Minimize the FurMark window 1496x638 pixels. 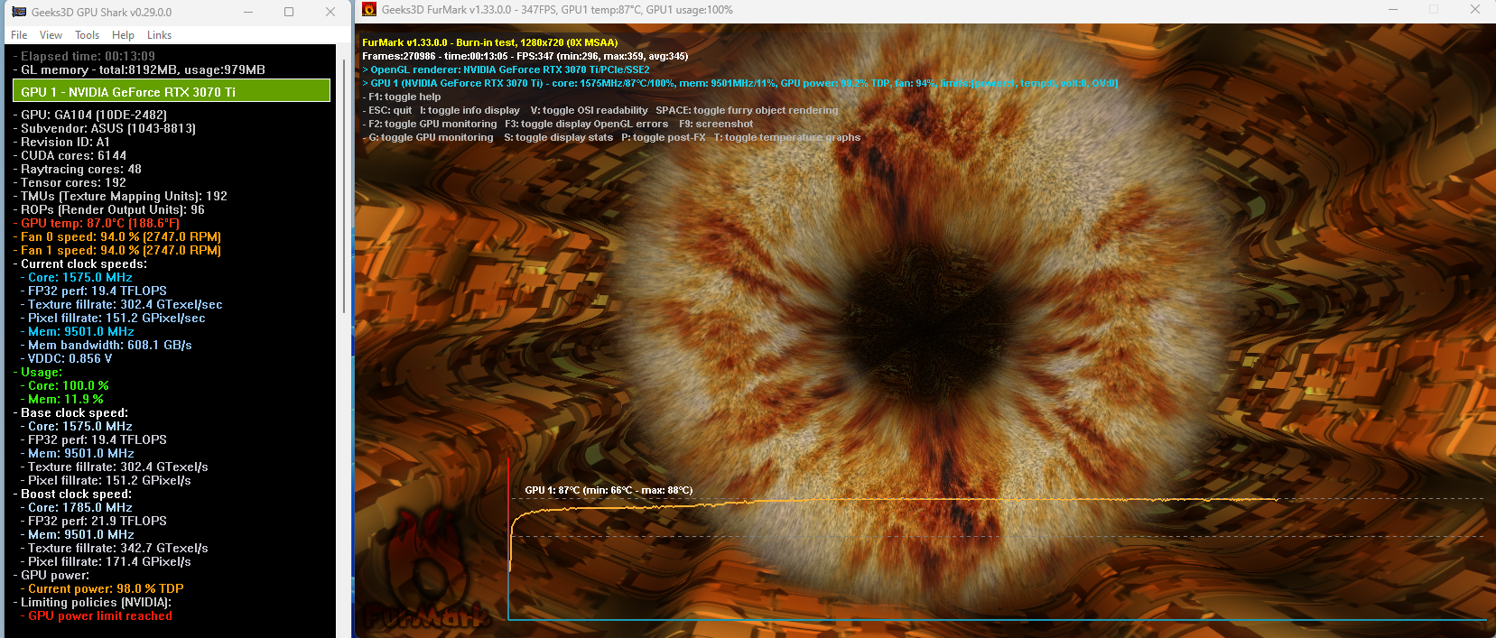(1391, 9)
